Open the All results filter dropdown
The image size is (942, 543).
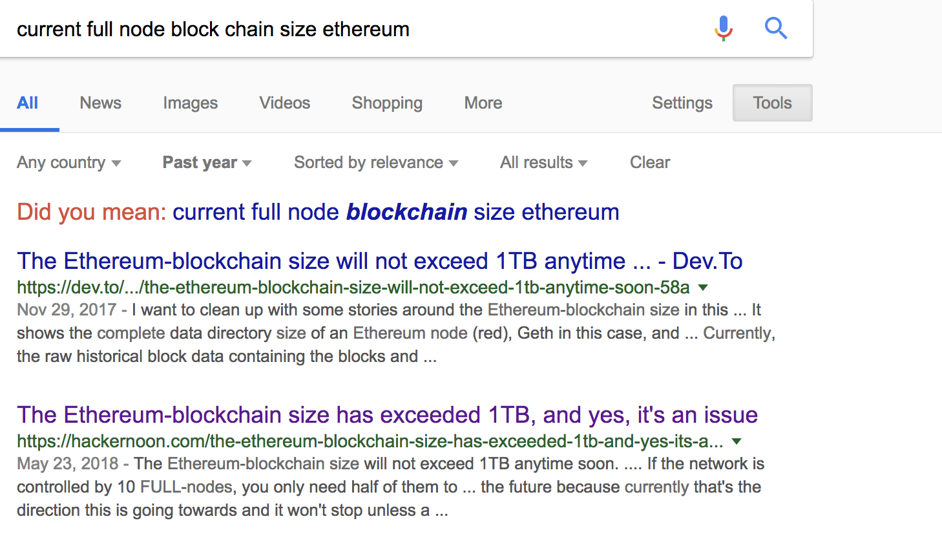pos(543,163)
